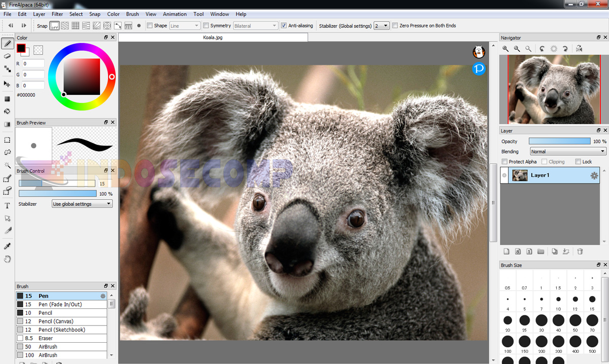Enable Zero Pressure on Both Ends
The height and width of the screenshot is (364, 609).
click(395, 25)
